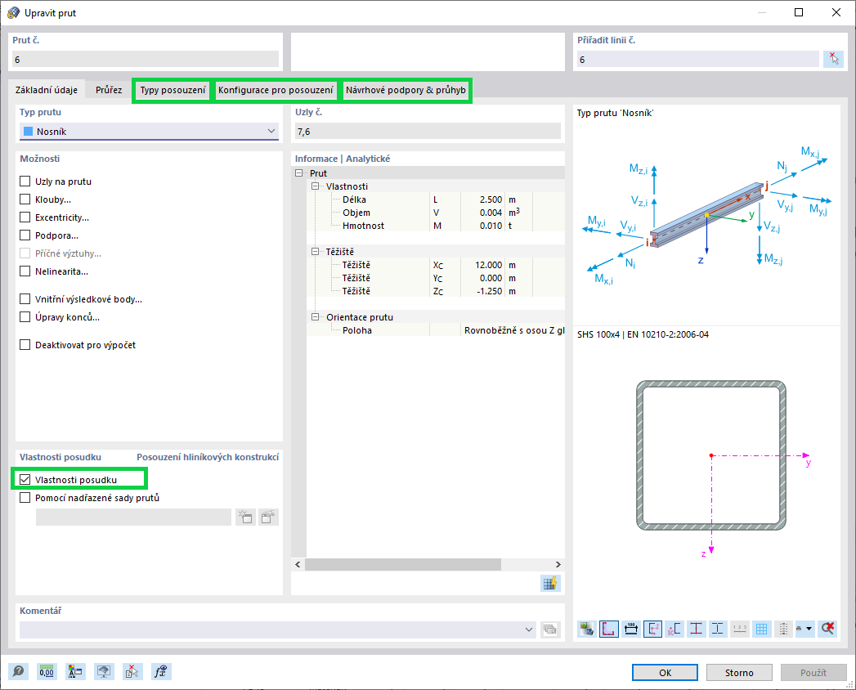
Task: Click the grayed 1 2 3 numbering icon
Action: [x=740, y=629]
